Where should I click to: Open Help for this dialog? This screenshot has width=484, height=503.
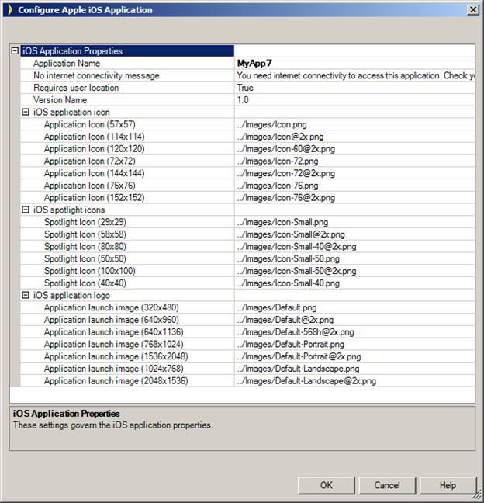448,485
